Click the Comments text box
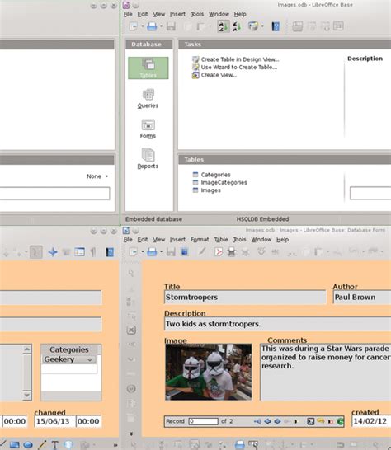 click(326, 372)
